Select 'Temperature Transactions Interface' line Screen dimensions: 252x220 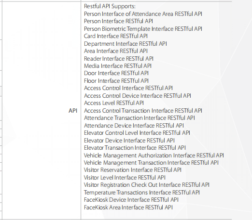point(142,193)
